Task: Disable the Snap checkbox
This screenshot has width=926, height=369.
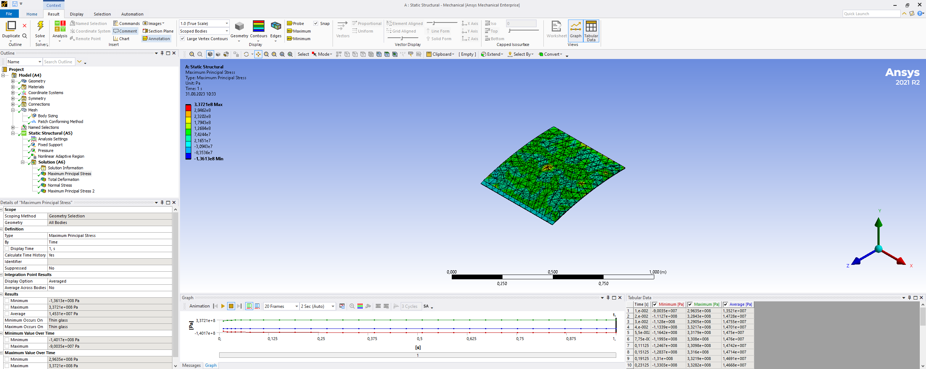Action: pyautogui.click(x=316, y=24)
